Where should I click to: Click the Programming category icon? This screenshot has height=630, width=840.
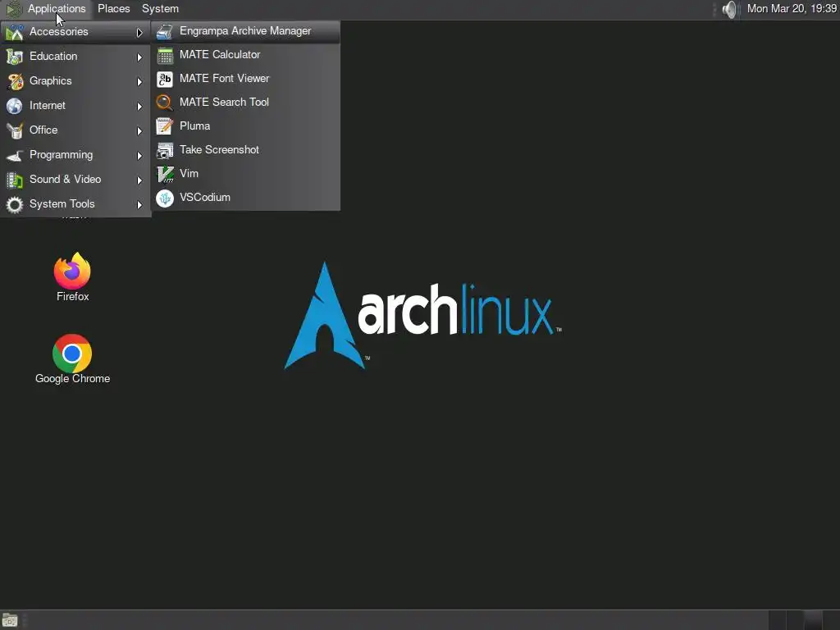15,155
